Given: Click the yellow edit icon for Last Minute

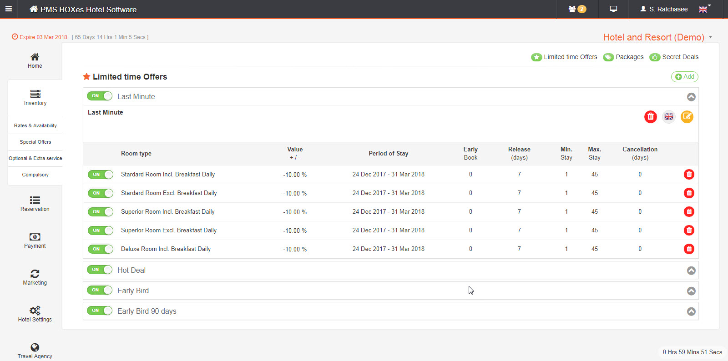Looking at the screenshot, I should 687,117.
